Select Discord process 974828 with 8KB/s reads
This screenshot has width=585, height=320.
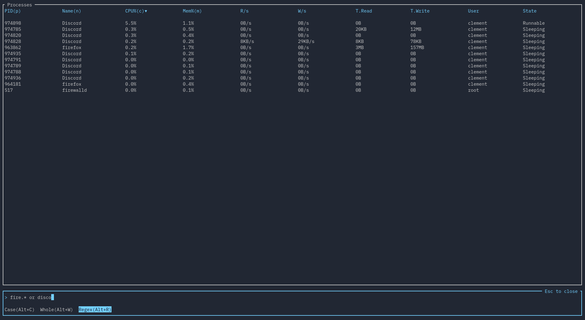click(122, 41)
